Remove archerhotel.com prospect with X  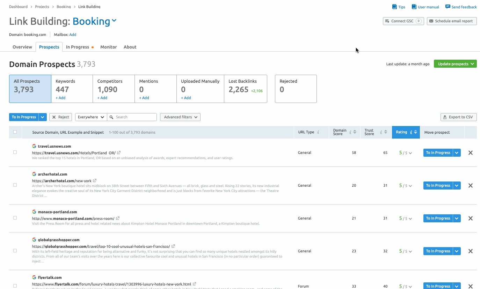click(x=471, y=185)
